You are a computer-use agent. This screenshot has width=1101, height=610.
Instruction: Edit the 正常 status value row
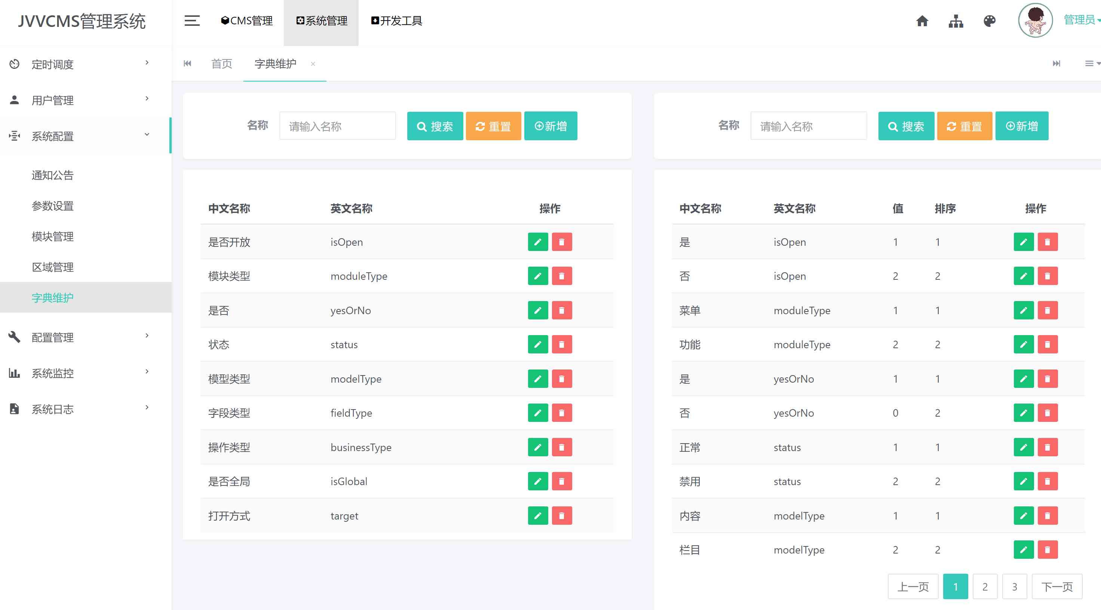point(1024,447)
